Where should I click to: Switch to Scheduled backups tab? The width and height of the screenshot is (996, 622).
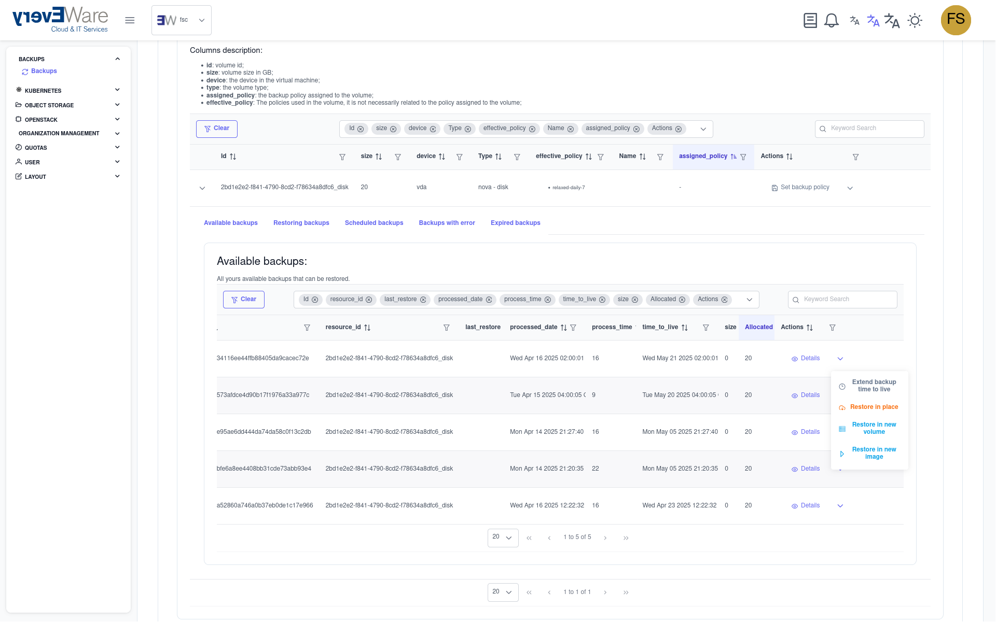374,223
